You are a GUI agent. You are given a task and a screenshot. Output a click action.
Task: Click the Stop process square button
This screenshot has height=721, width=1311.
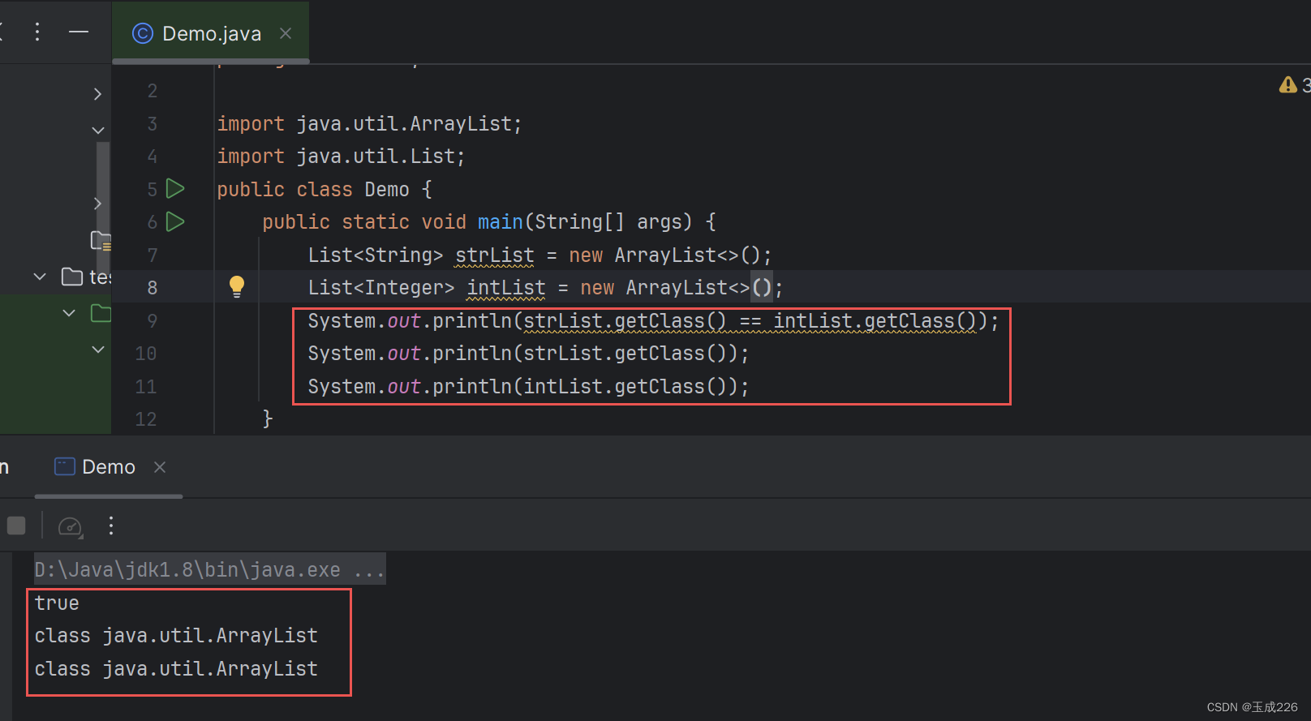pos(16,526)
